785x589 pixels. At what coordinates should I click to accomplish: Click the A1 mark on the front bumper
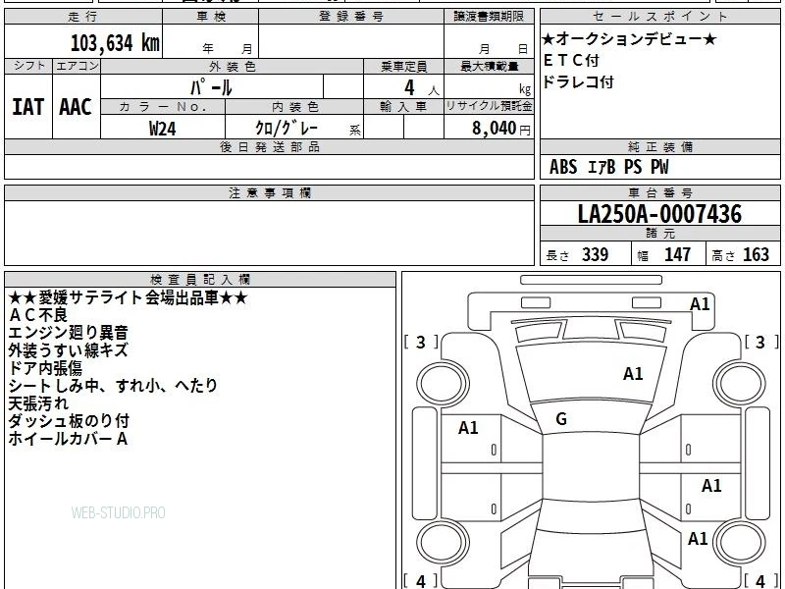pyautogui.click(x=700, y=304)
